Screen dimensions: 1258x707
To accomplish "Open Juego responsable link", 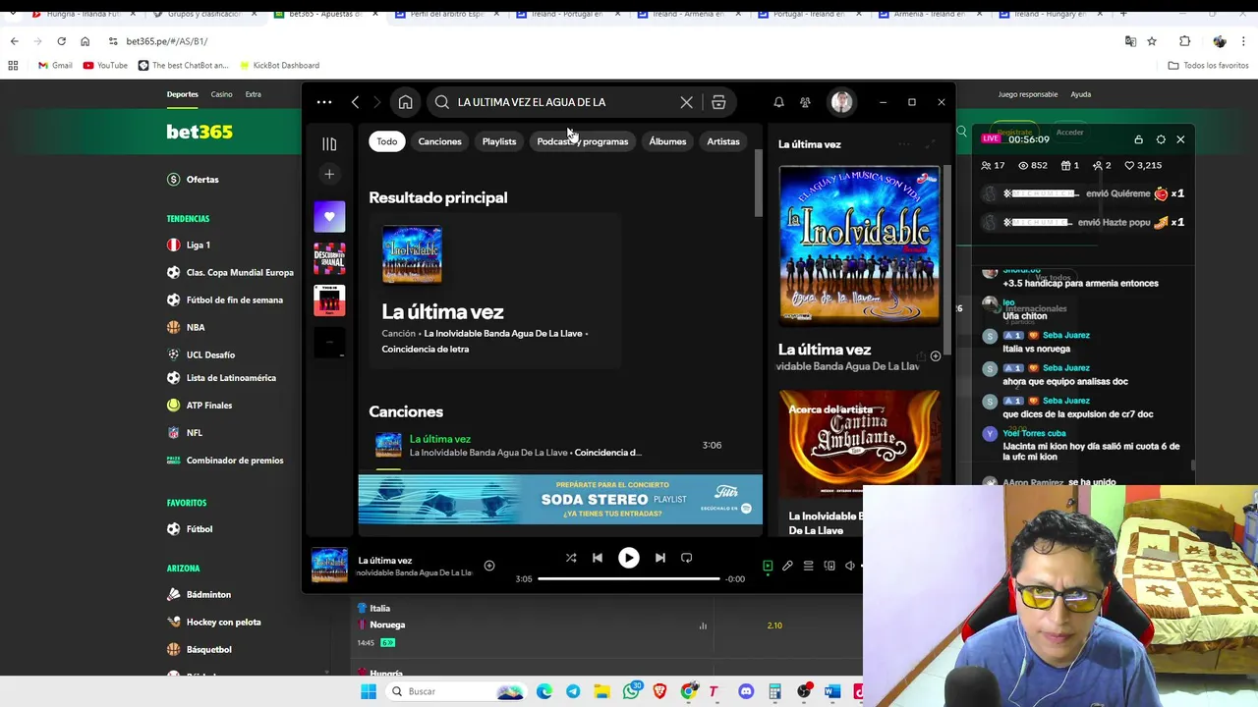I will [1028, 94].
